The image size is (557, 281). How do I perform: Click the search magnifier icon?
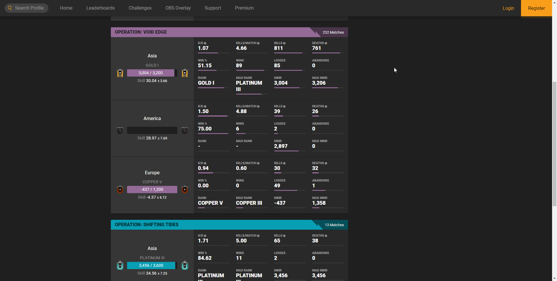10,8
